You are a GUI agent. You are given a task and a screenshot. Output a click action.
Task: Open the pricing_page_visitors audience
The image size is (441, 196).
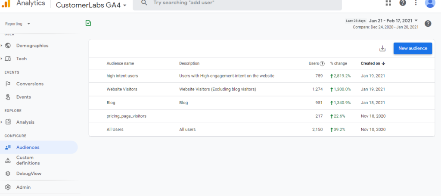pyautogui.click(x=126, y=116)
